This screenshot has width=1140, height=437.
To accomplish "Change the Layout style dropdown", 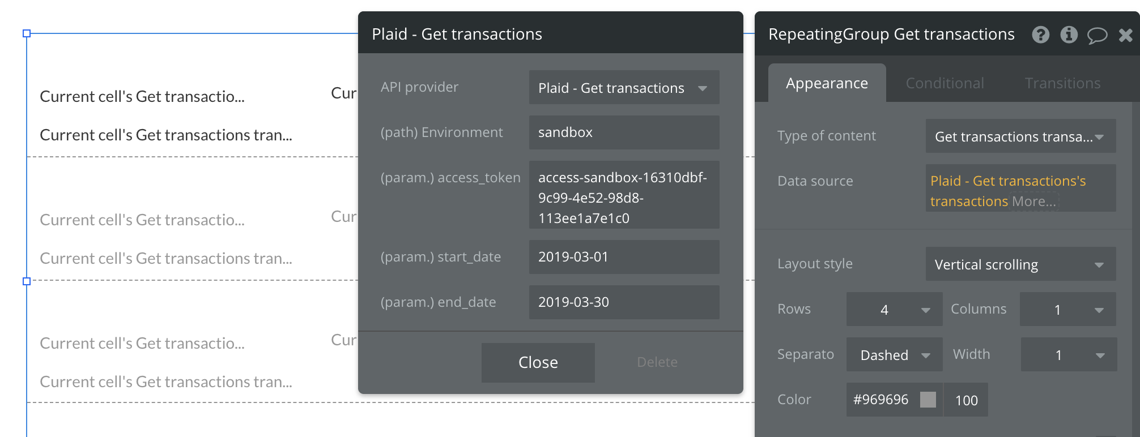I will click(x=1020, y=264).
